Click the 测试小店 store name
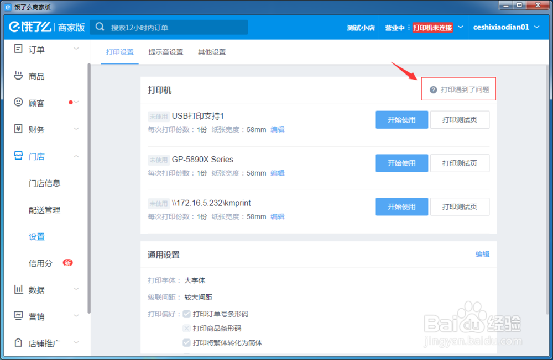Screen dimensions: 553x360 point(361,28)
